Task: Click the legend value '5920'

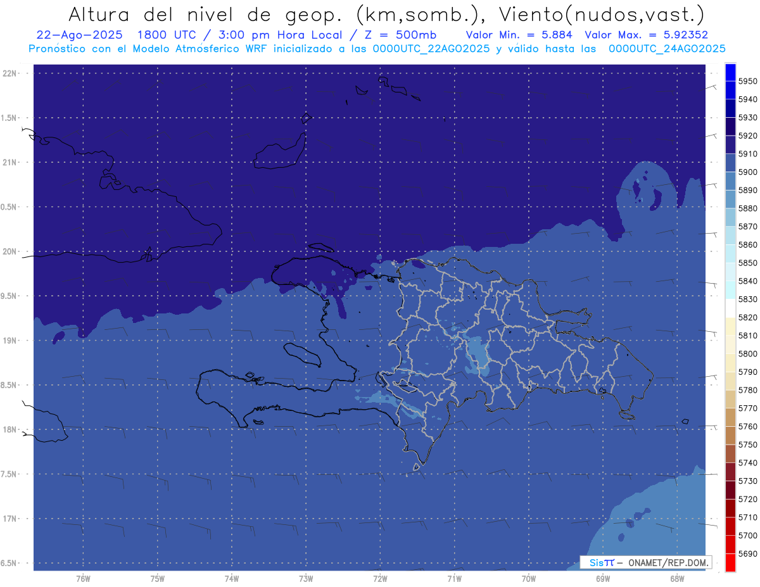Action: (x=748, y=136)
